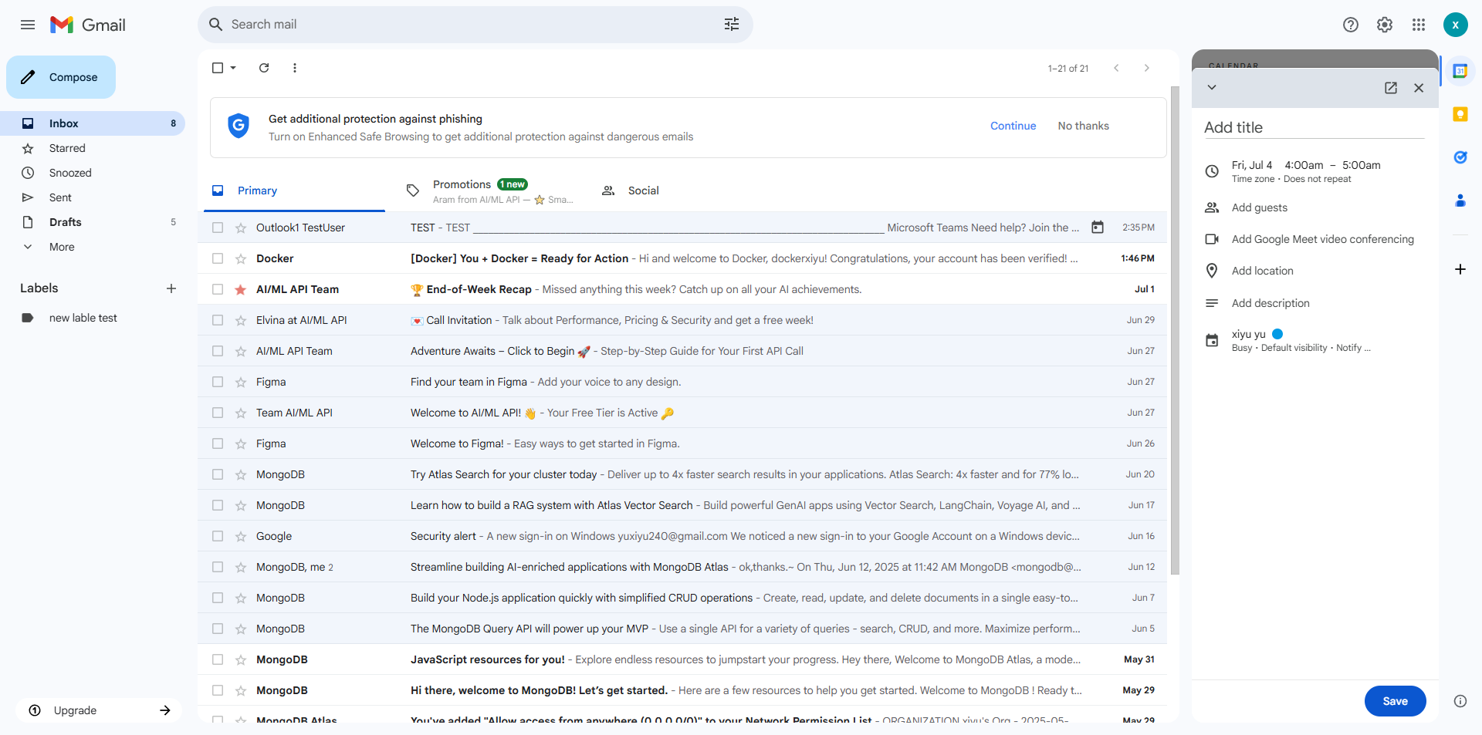Click the mail list vertical scrollbar
This screenshot has height=735, width=1482.
pos(1175,330)
